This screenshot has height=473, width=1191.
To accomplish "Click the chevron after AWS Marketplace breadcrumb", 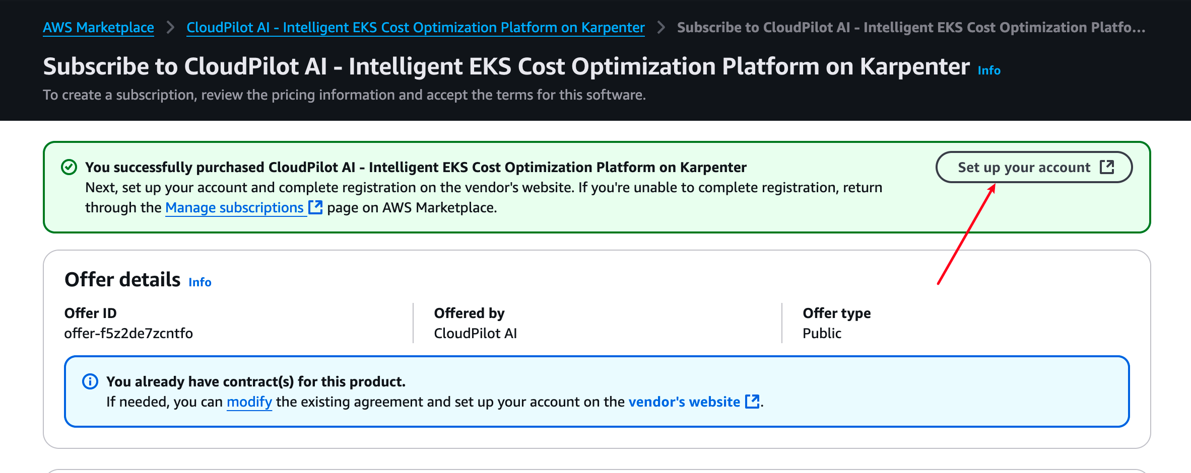I will (170, 27).
